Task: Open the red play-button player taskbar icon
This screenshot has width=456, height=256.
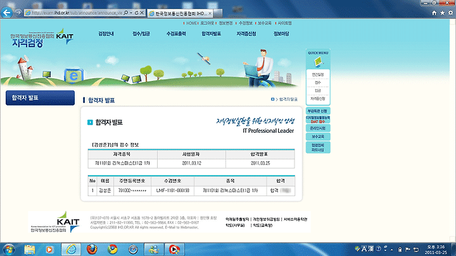Action: [x=175, y=249]
